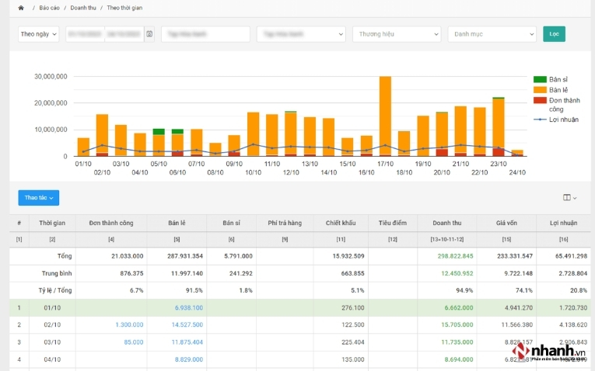595x371 pixels.
Task: Click the Phí trả hàng column header
Action: pos(285,223)
